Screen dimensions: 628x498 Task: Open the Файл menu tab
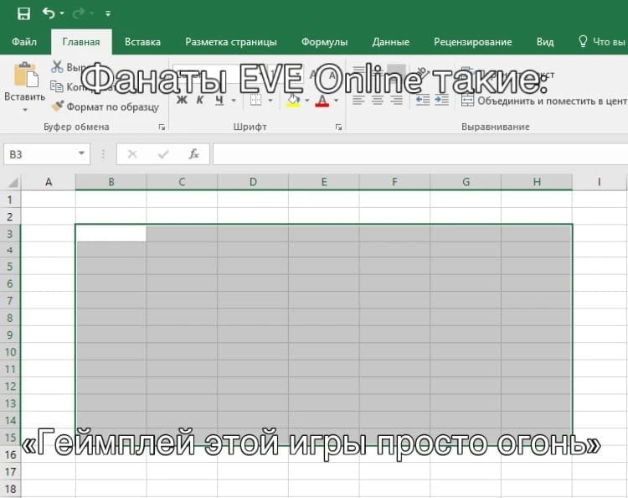click(24, 42)
